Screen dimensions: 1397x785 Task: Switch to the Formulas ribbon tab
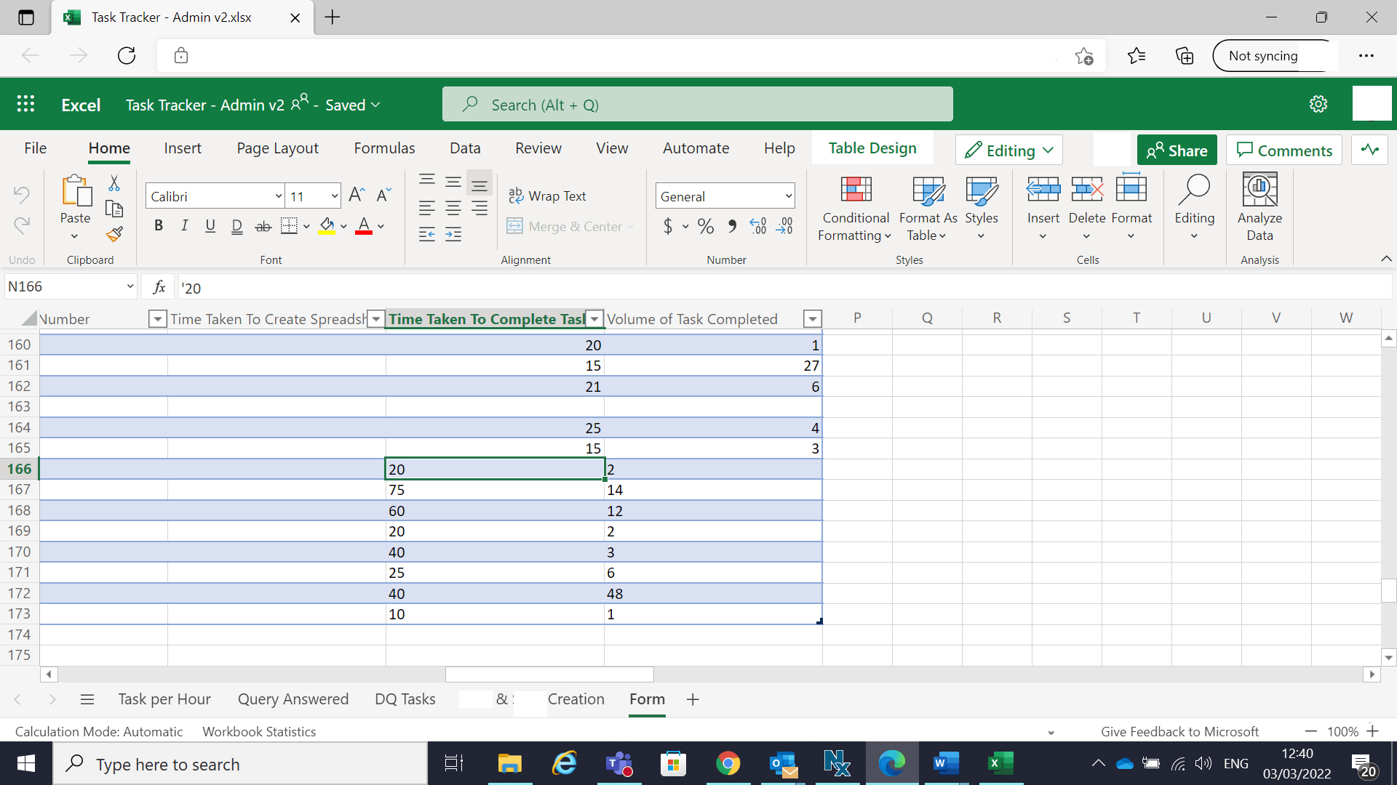coord(384,148)
